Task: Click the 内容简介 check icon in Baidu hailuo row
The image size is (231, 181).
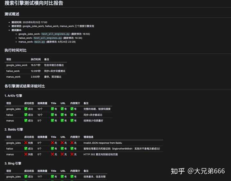Action: [72, 148]
